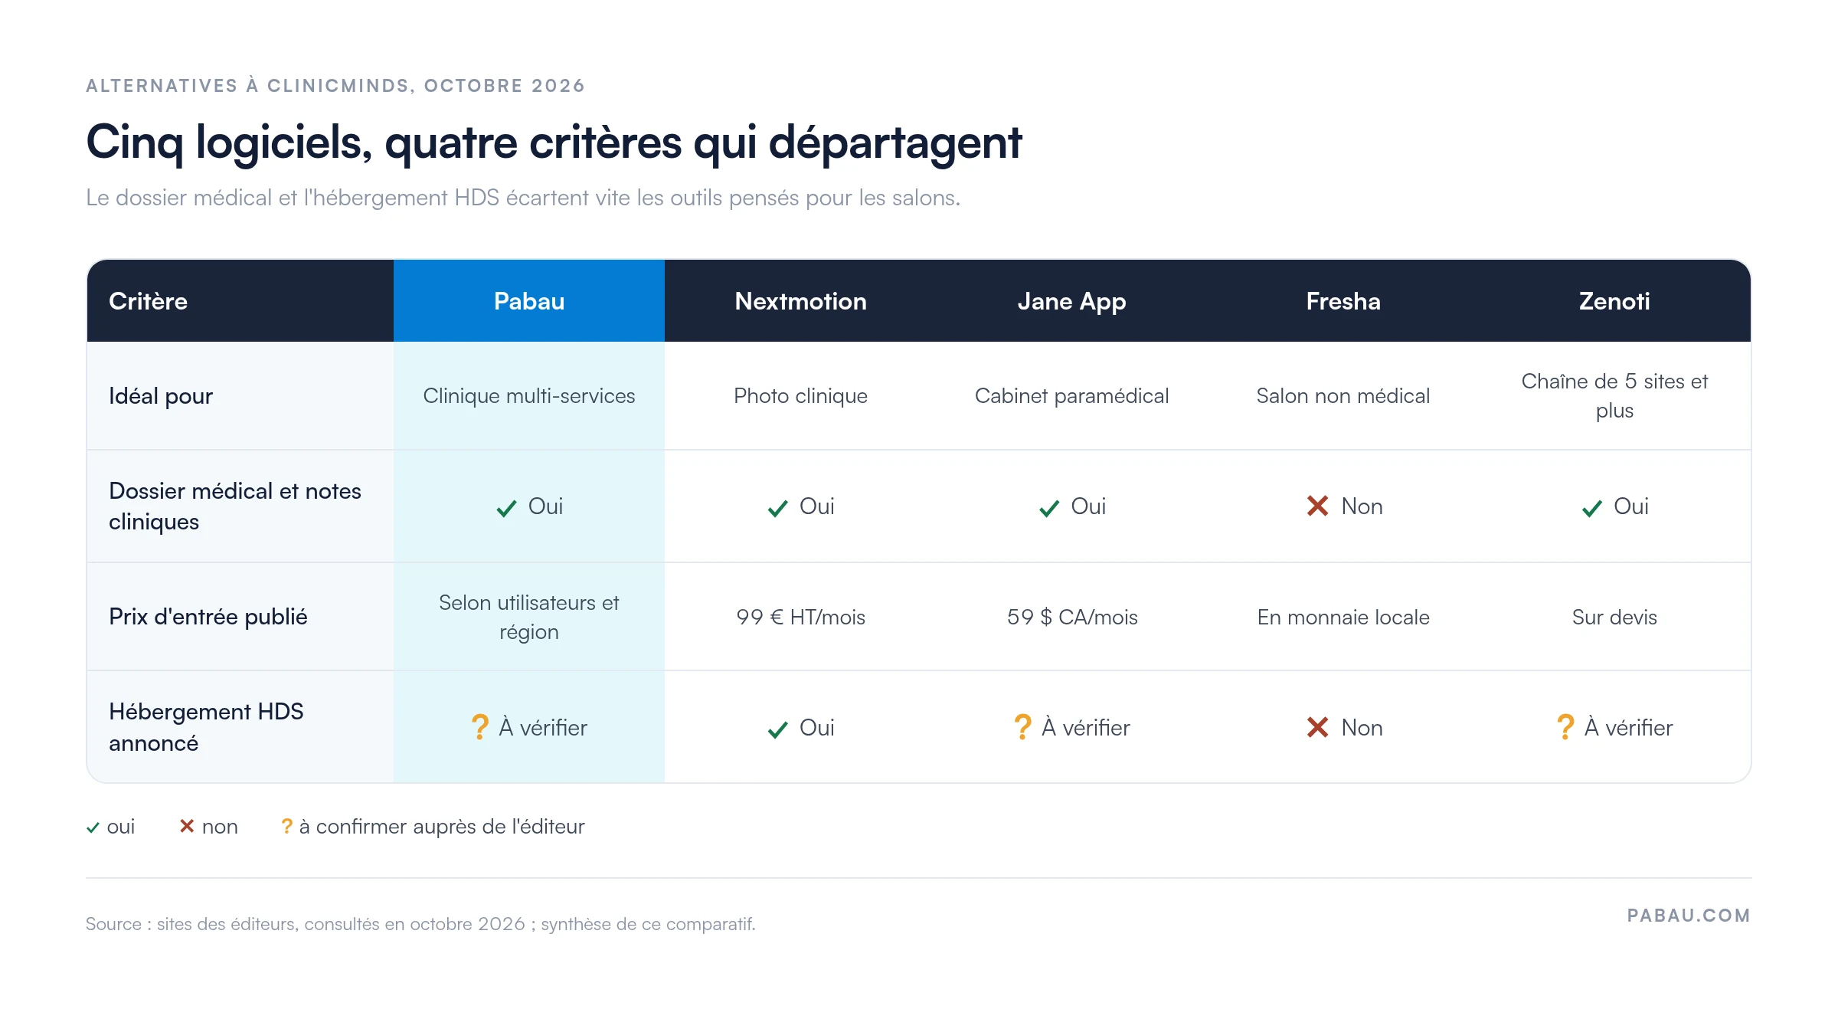Select the Zenoti column header
1838x1019 pixels.
(1614, 300)
